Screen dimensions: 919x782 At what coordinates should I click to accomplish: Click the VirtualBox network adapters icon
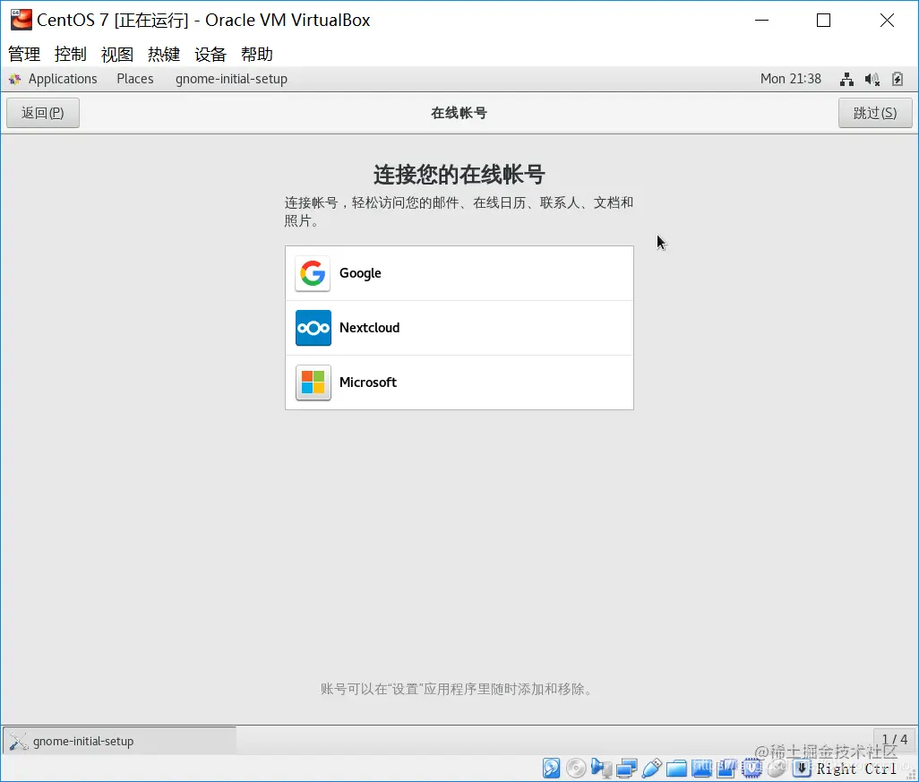pyautogui.click(x=626, y=768)
